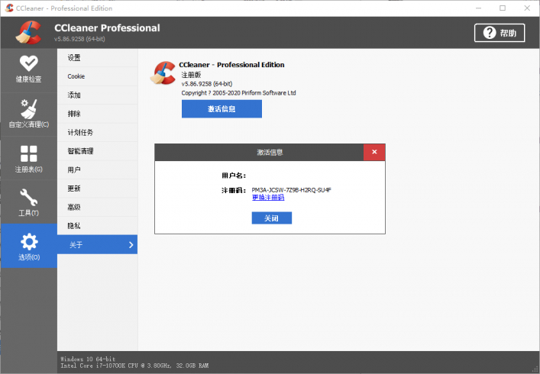Open the 更新 options category
The width and height of the screenshot is (540, 374).
(98, 189)
